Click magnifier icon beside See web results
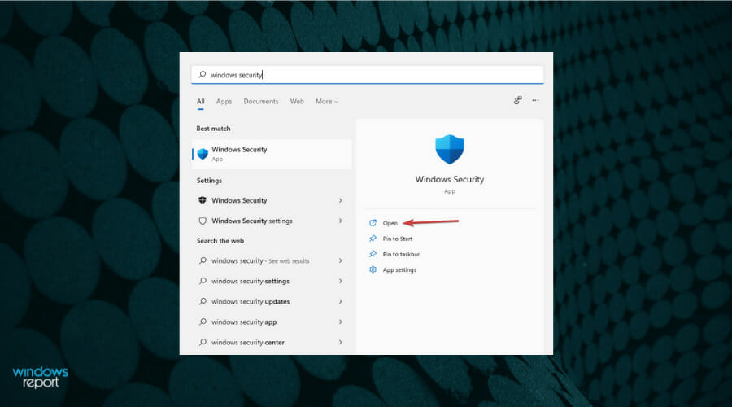This screenshot has height=407, width=732. click(203, 260)
